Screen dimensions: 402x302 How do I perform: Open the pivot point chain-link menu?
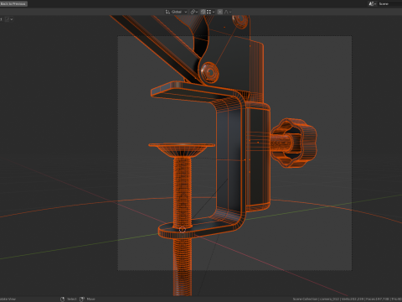click(194, 12)
